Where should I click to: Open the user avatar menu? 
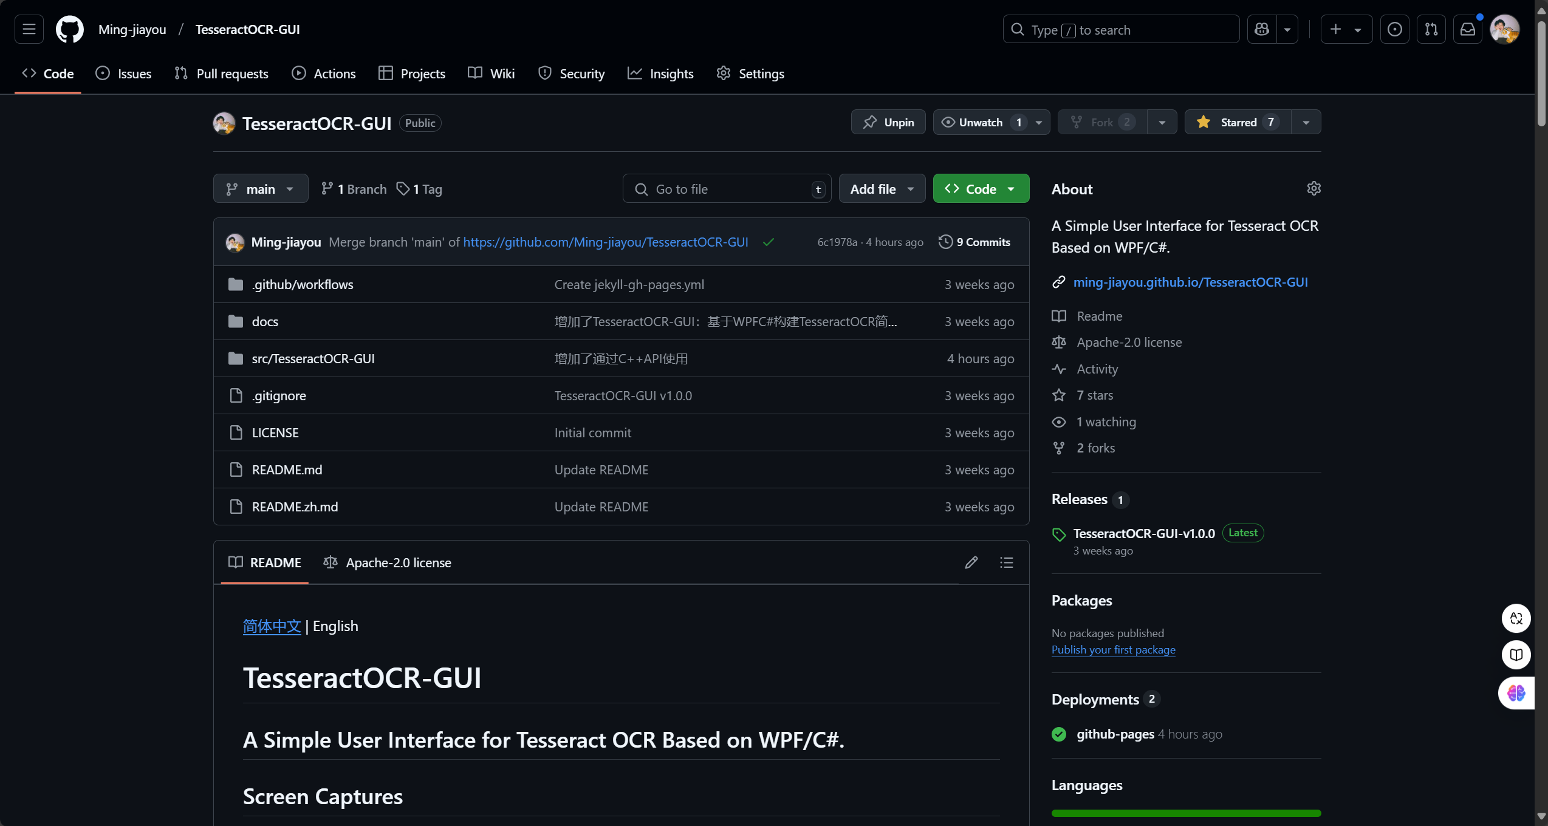[1505, 29]
